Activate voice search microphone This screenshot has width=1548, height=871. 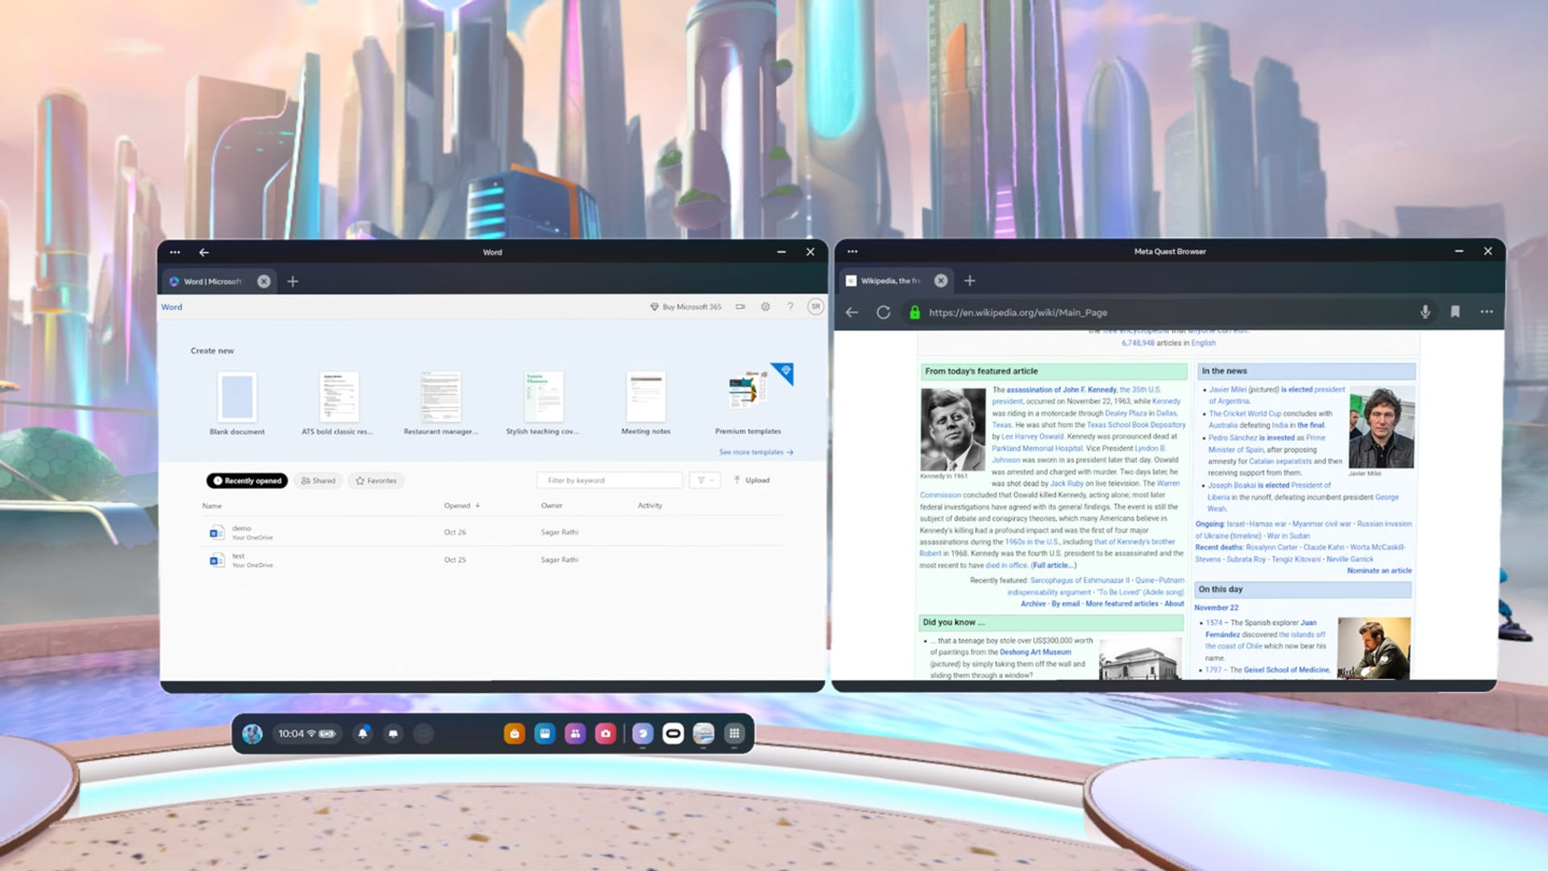(1425, 312)
